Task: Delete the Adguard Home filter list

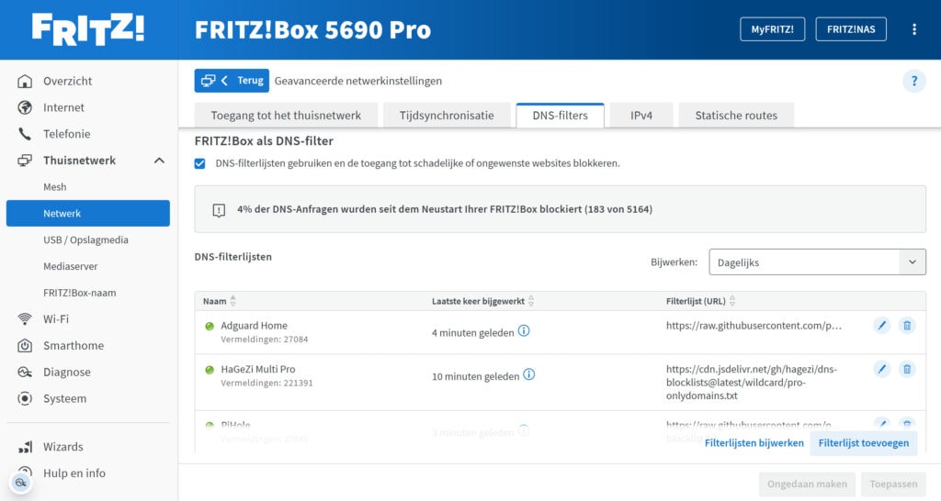Action: click(907, 326)
